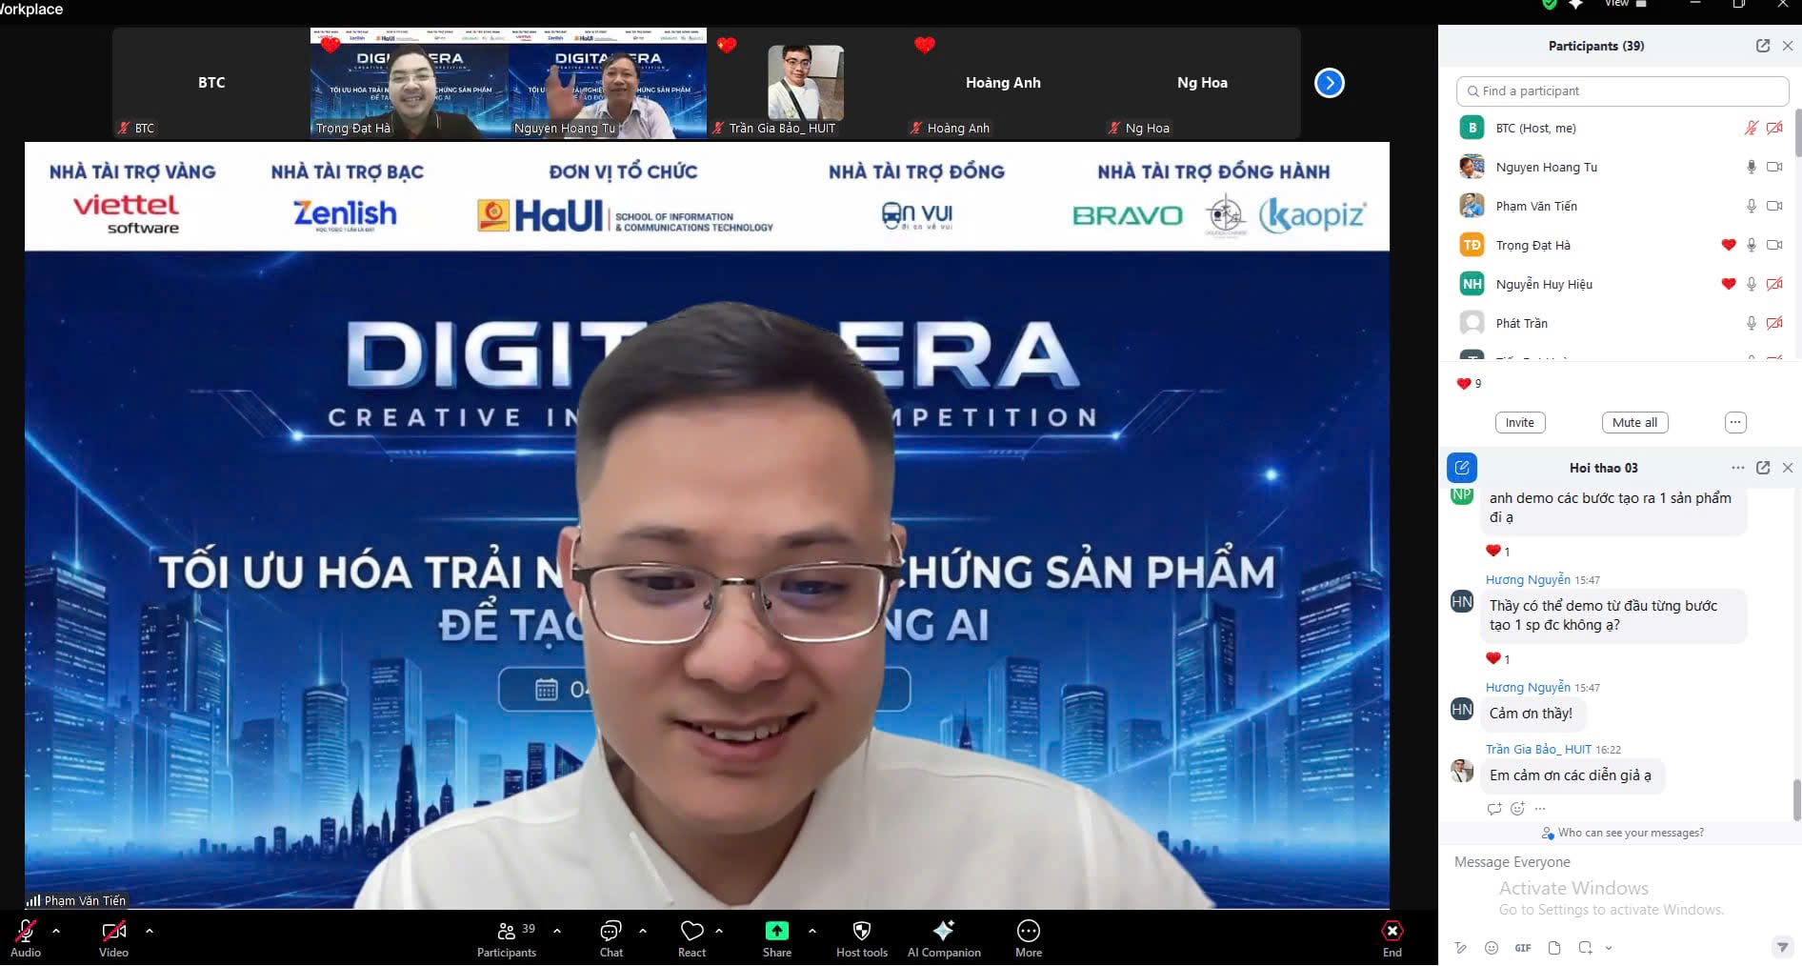Open participants panel ellipsis more button
The height and width of the screenshot is (966, 1802).
1735,422
